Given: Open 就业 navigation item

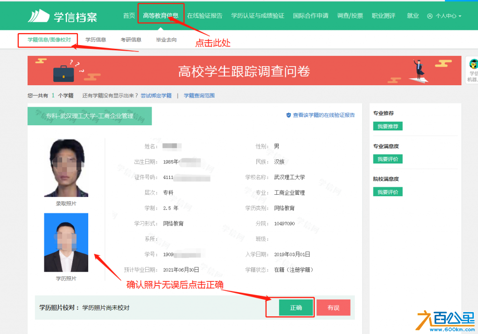Looking at the screenshot, I should tap(413, 15).
